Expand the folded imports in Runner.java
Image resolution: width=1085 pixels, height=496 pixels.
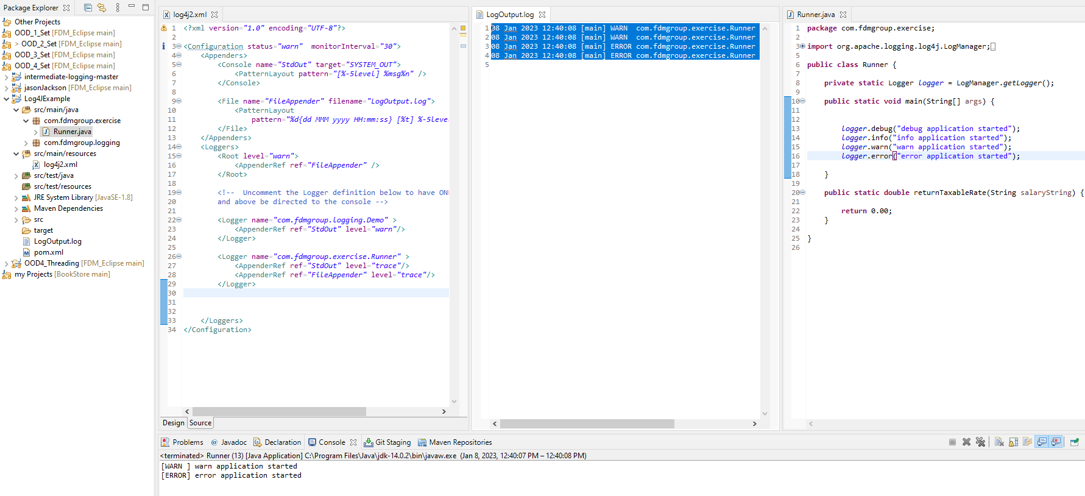[x=802, y=46]
